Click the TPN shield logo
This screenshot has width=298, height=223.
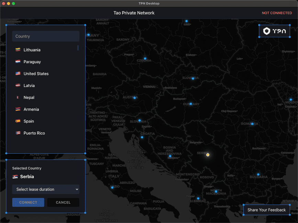point(267,31)
